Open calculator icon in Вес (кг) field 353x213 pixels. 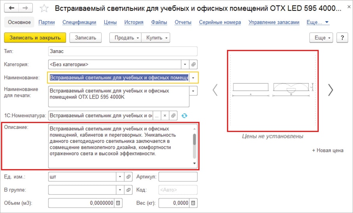[x=193, y=203]
